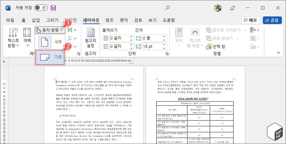The height and width of the screenshot is (144, 286).
Task: Click the spacing after icon
Action: tap(139, 47)
